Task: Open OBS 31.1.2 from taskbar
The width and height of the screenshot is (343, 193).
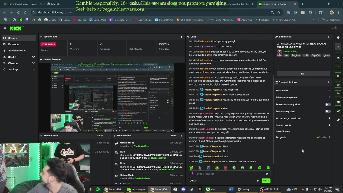Action: coord(270,190)
